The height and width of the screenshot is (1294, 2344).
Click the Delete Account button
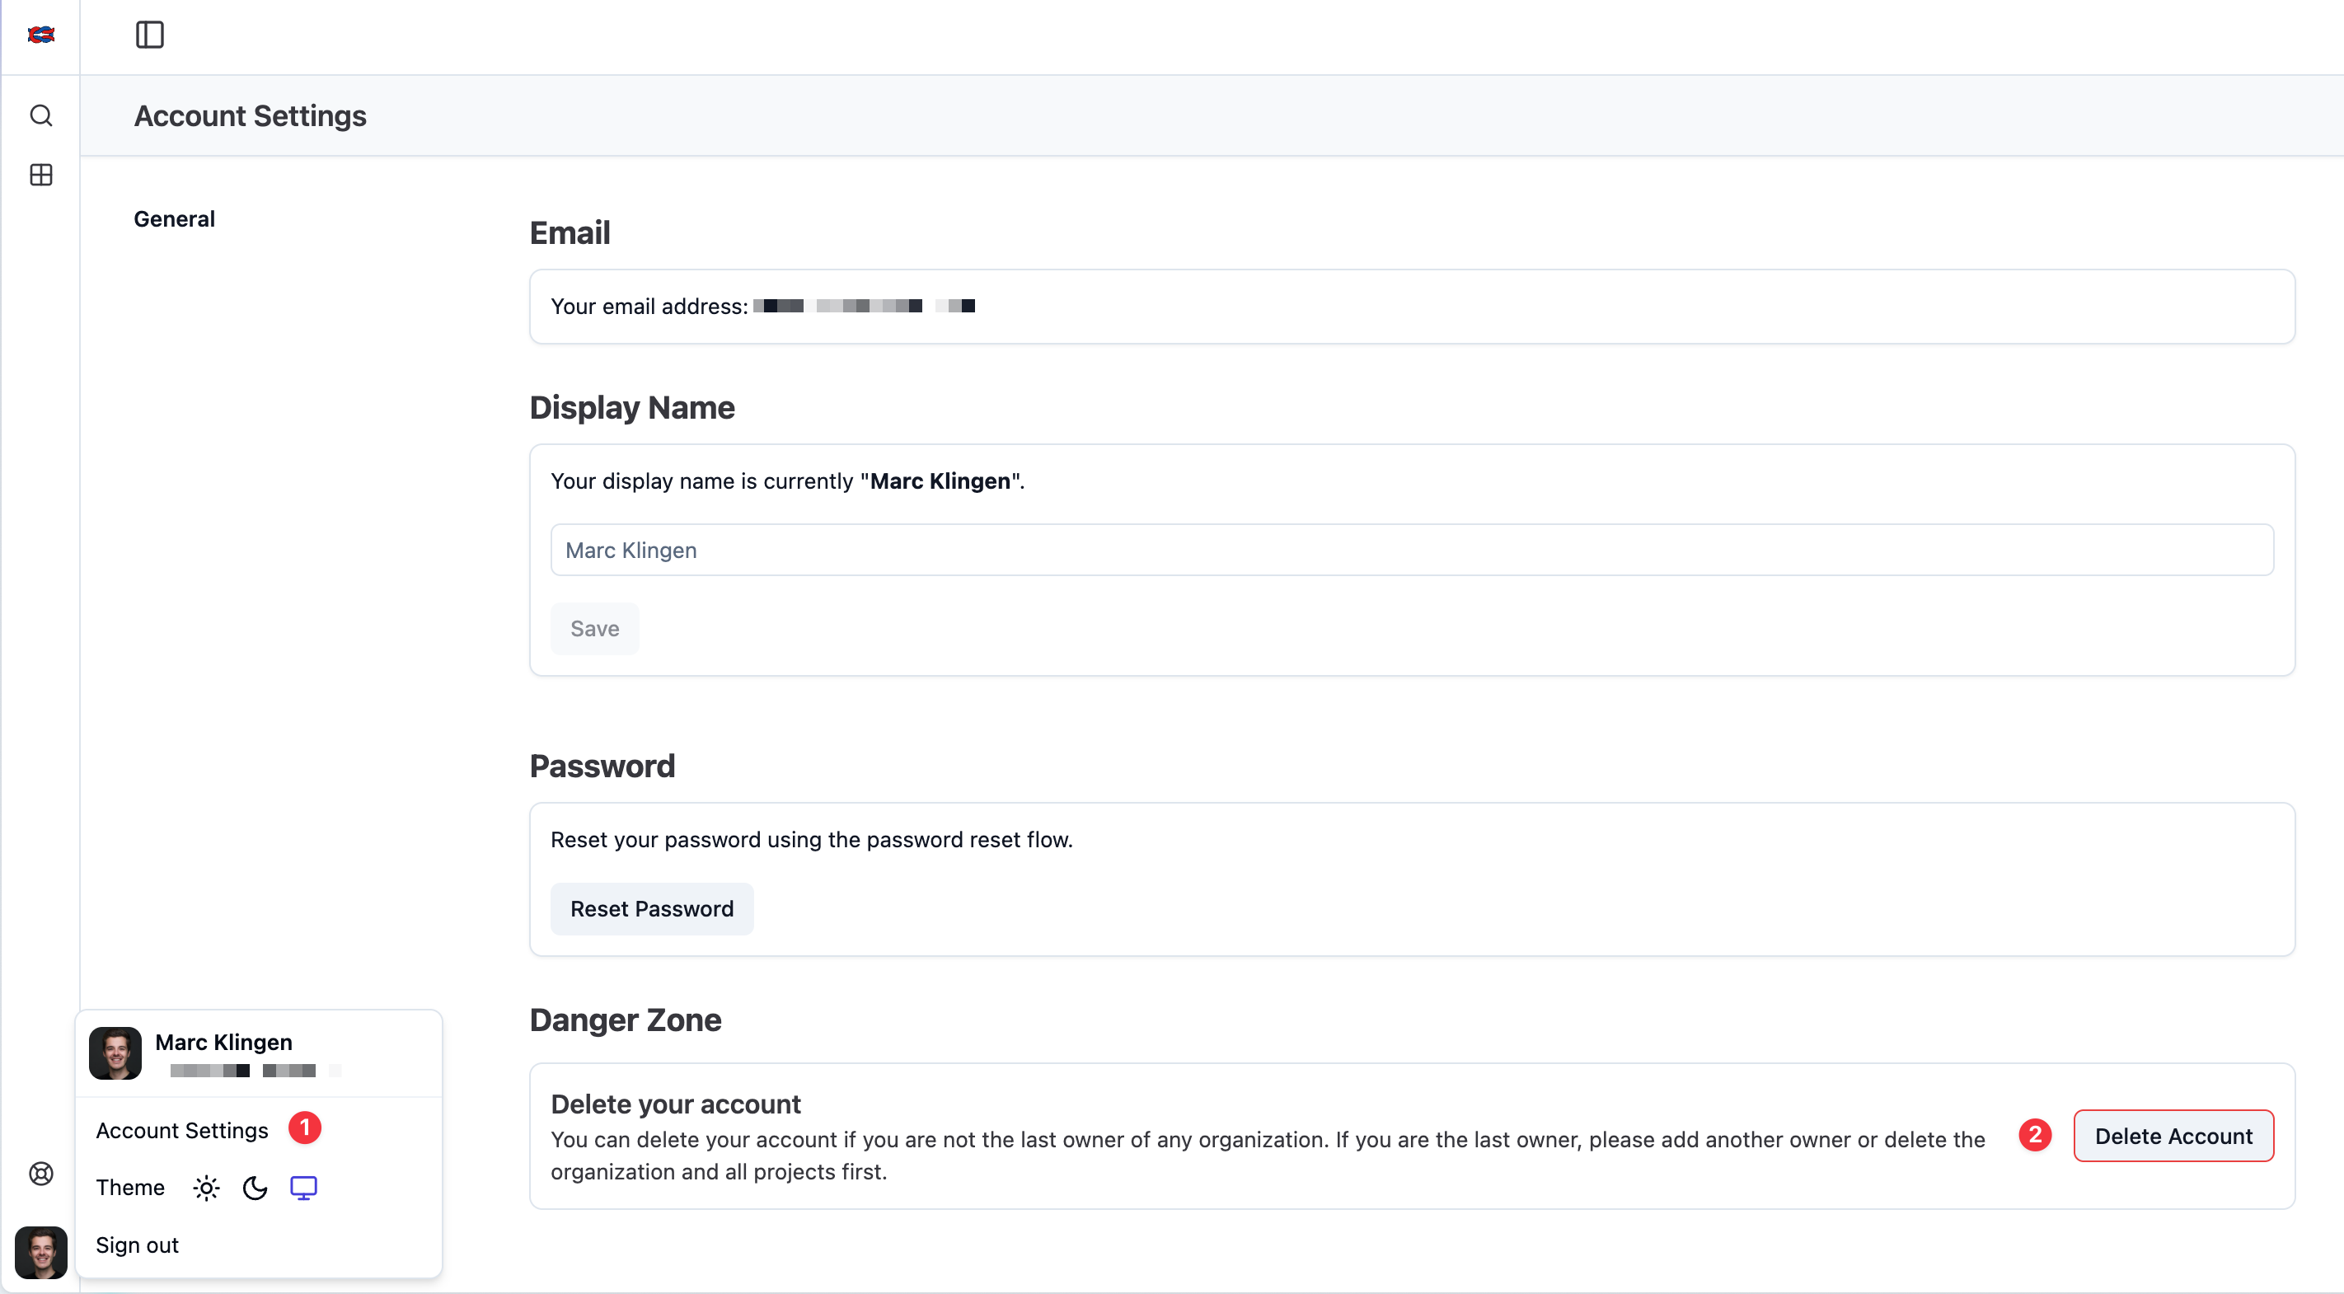[2173, 1136]
